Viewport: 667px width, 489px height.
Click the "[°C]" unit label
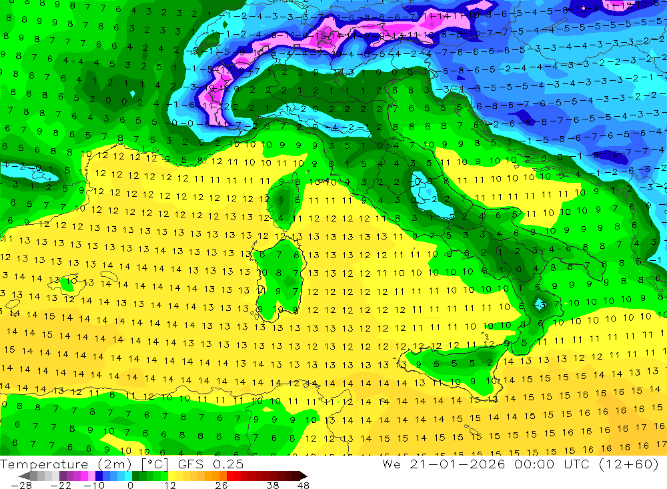coord(155,464)
